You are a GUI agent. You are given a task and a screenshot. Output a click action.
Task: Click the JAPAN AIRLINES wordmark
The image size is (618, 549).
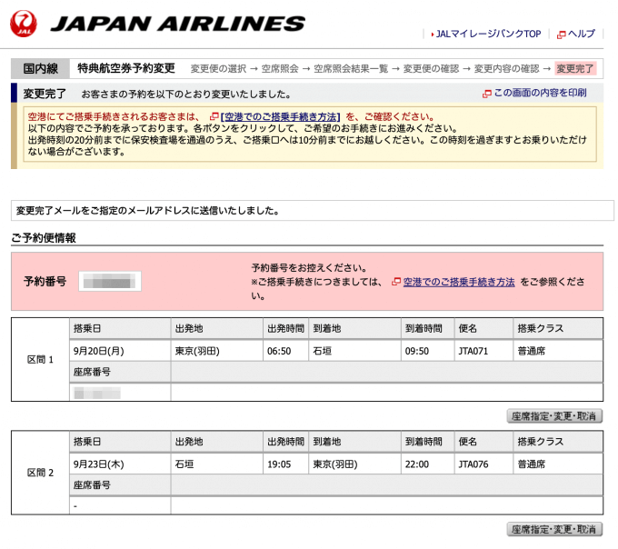pyautogui.click(x=178, y=24)
